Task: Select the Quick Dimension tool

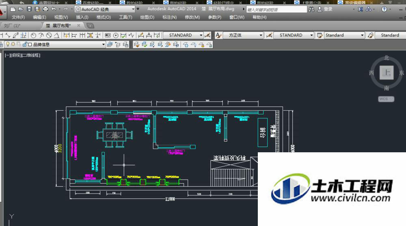Action: click(66, 35)
